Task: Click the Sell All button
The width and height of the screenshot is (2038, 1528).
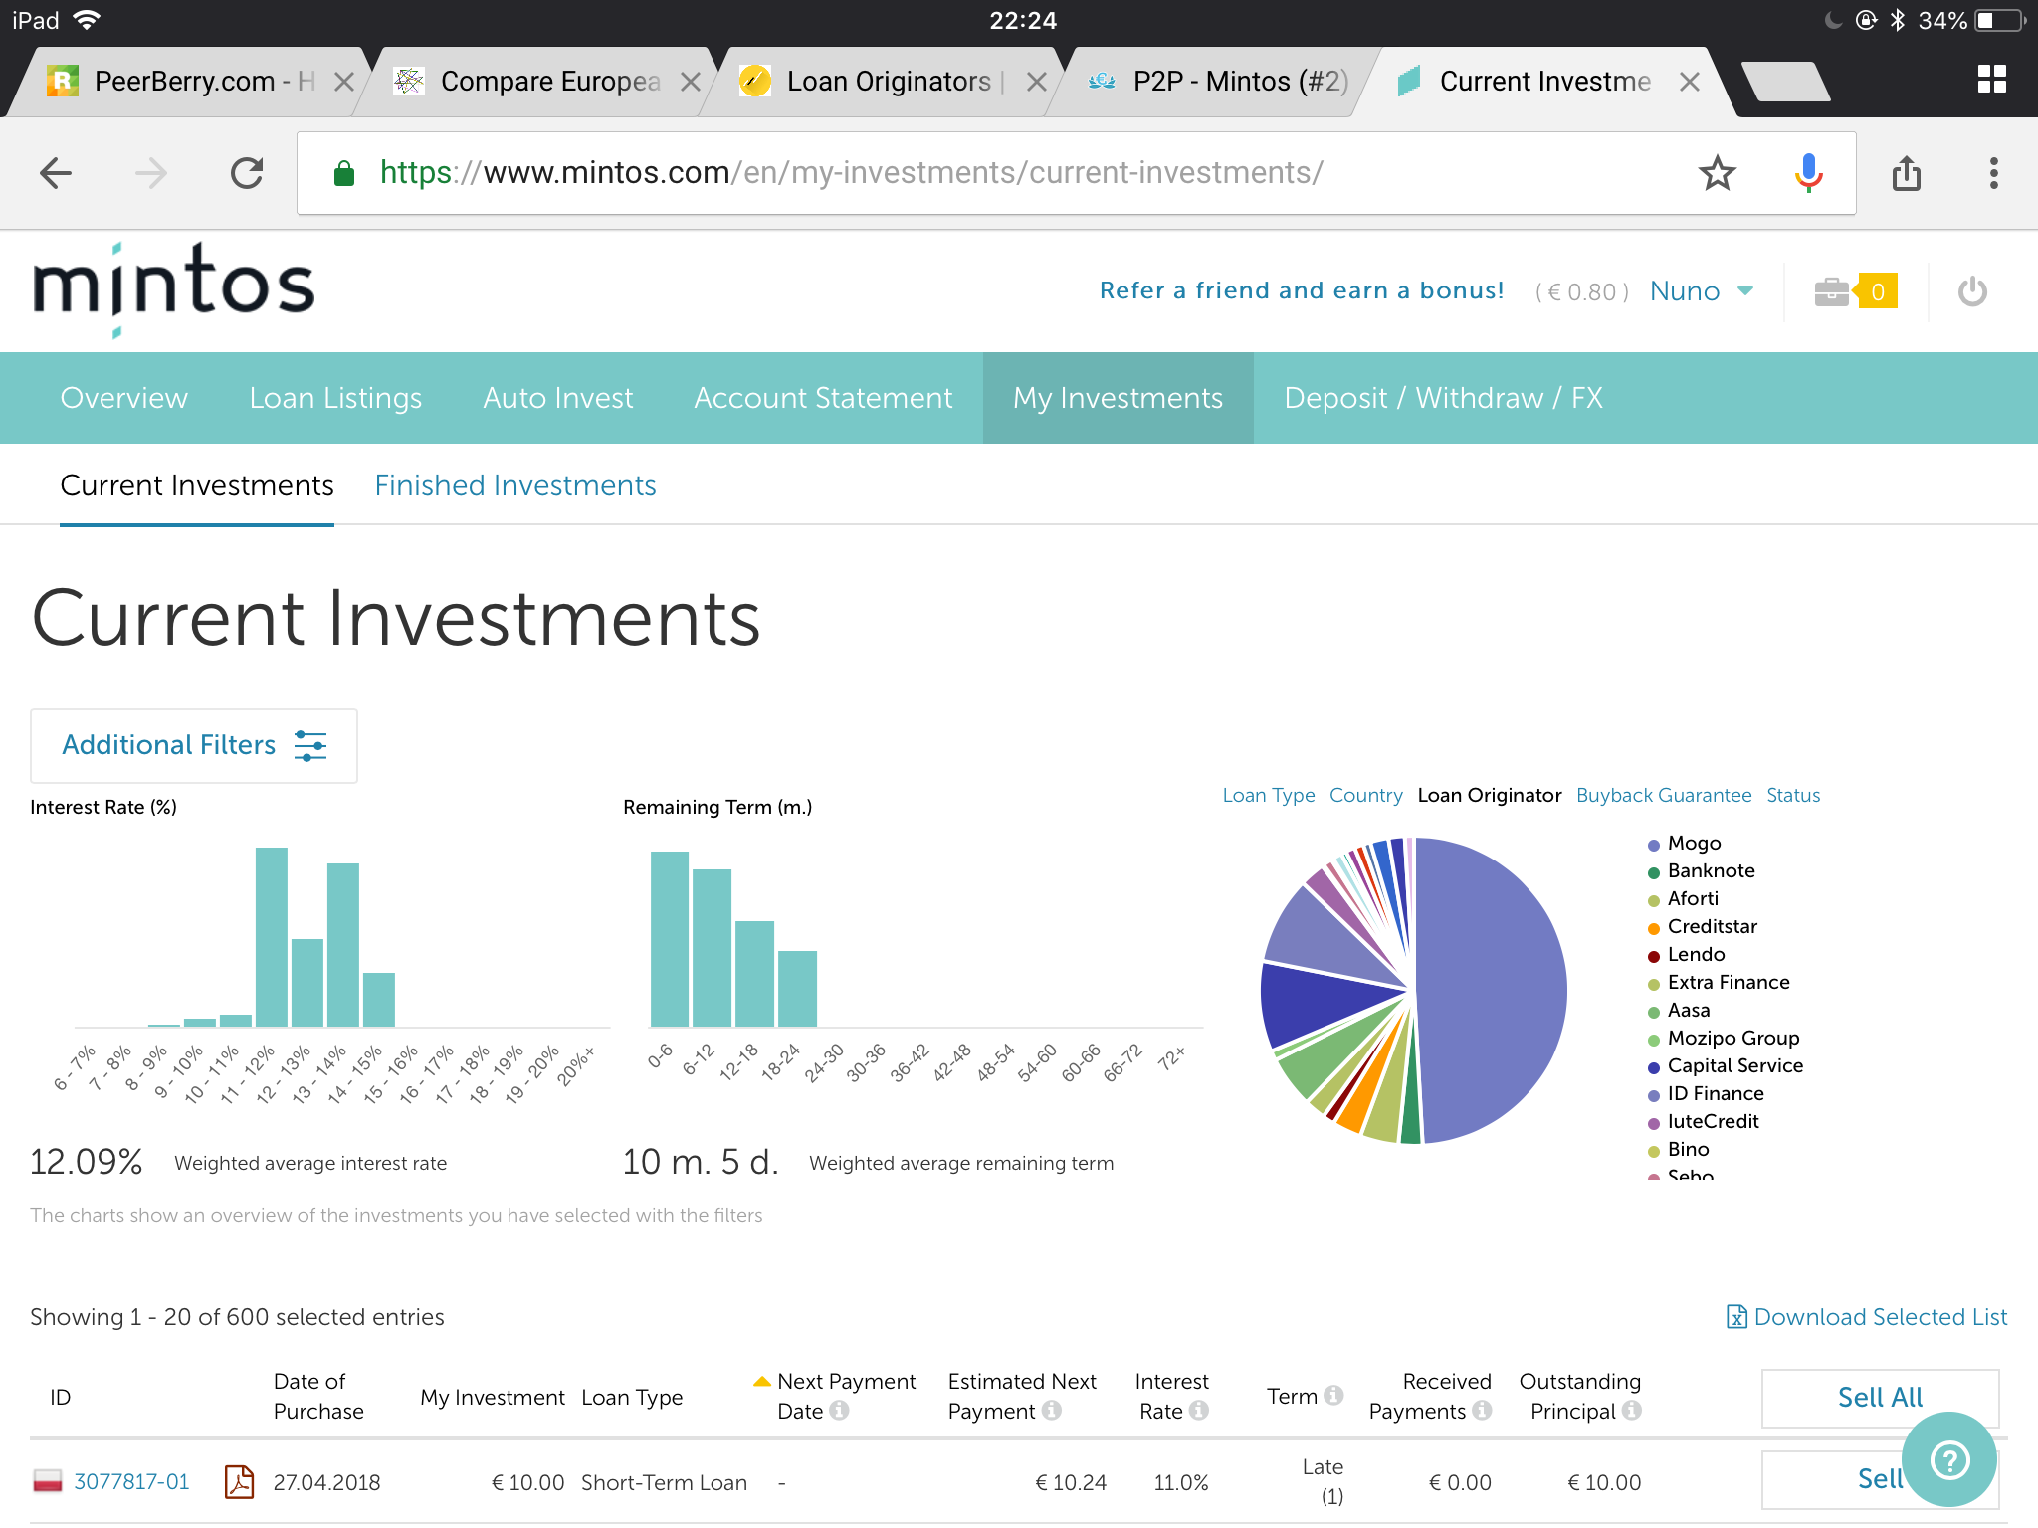Action: (x=1879, y=1397)
